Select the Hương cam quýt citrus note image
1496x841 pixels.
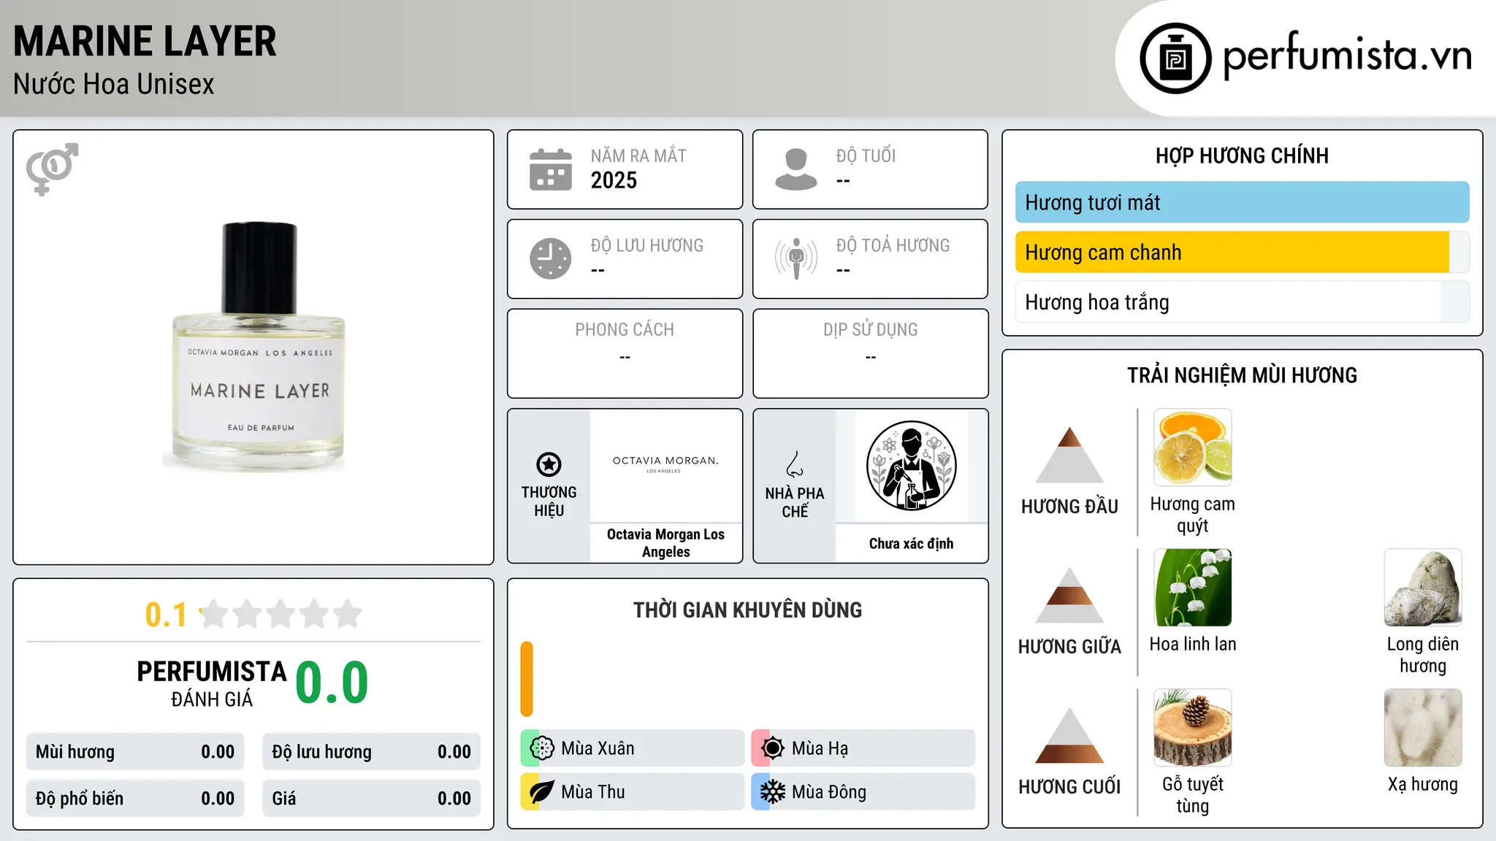click(x=1193, y=448)
